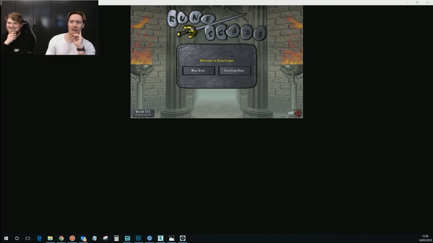
Task: Close the game client window
Action: (x=427, y=2)
